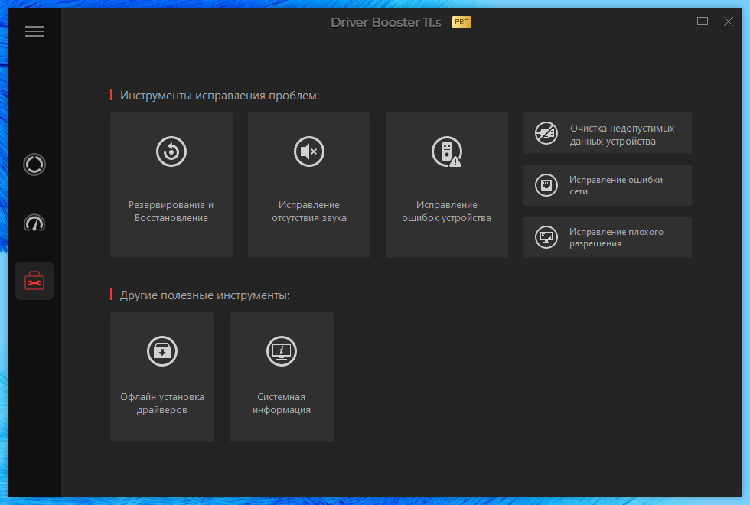Open Резервирование и Восстановление tile

pos(171,185)
